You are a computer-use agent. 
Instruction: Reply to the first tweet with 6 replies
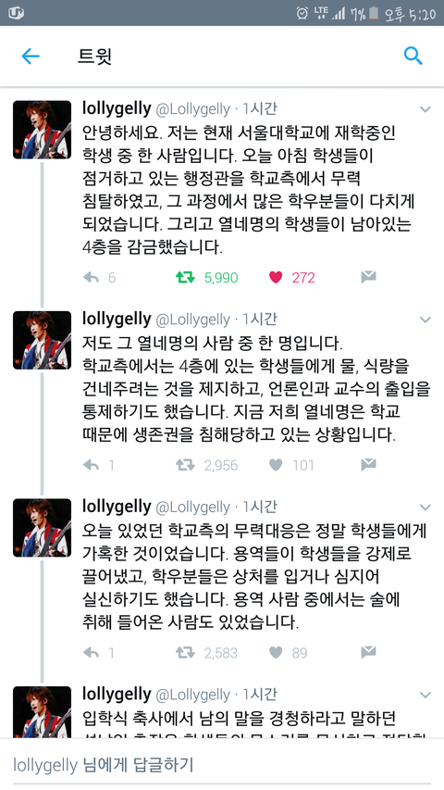click(x=91, y=277)
